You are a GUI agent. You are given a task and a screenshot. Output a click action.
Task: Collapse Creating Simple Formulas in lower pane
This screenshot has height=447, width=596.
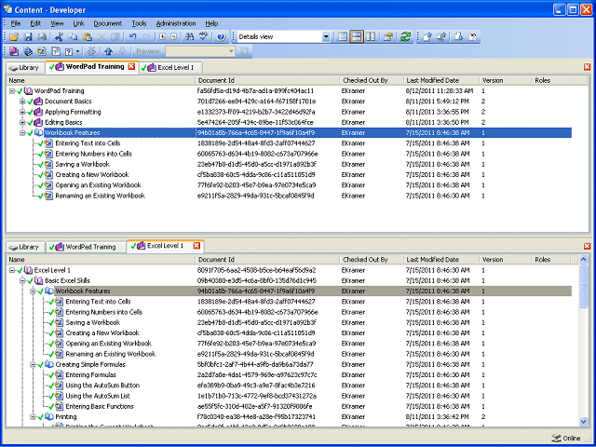click(33, 364)
